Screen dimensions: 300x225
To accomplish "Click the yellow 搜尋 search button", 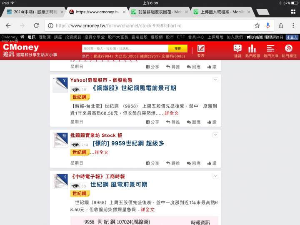I will click(x=177, y=49).
